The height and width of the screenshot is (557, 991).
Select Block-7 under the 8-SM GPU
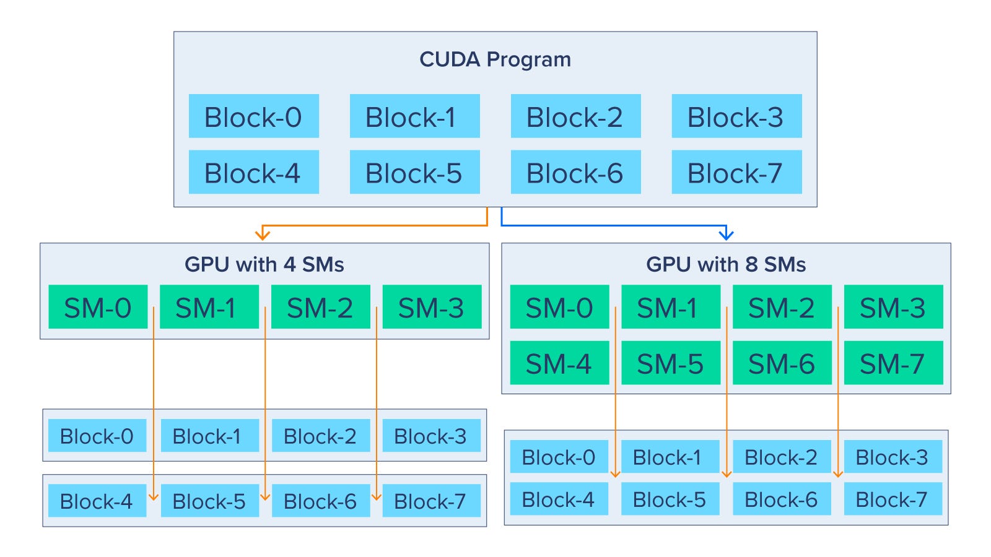[x=893, y=499]
